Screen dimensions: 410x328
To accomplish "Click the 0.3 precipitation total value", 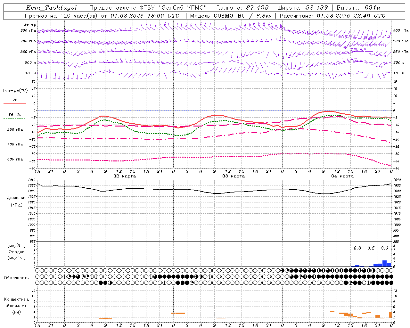I will click(x=357, y=248).
